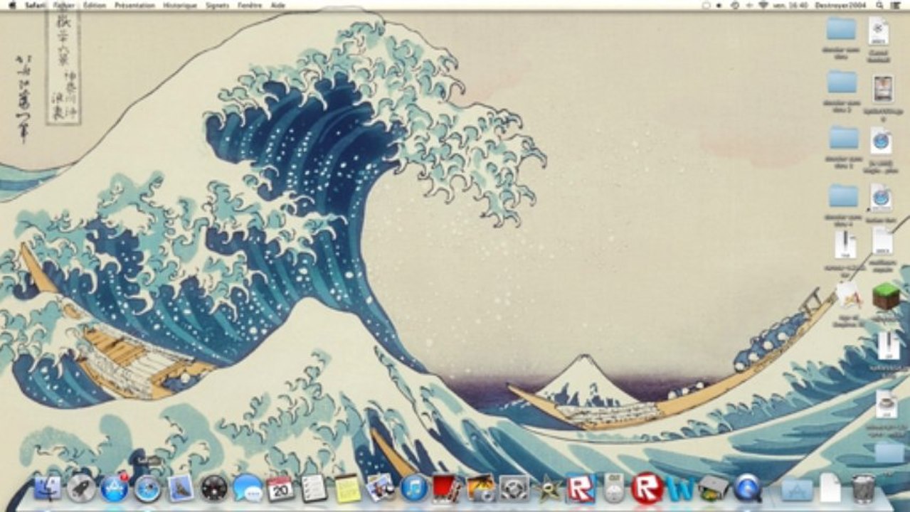Select the top-right document file on desktop
This screenshot has width=910, height=512.
(x=879, y=31)
